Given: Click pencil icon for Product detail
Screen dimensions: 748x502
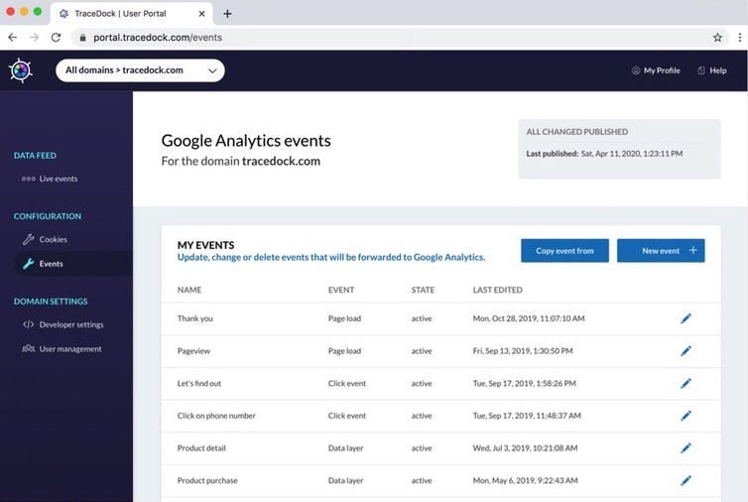Looking at the screenshot, I should pyautogui.click(x=686, y=448).
